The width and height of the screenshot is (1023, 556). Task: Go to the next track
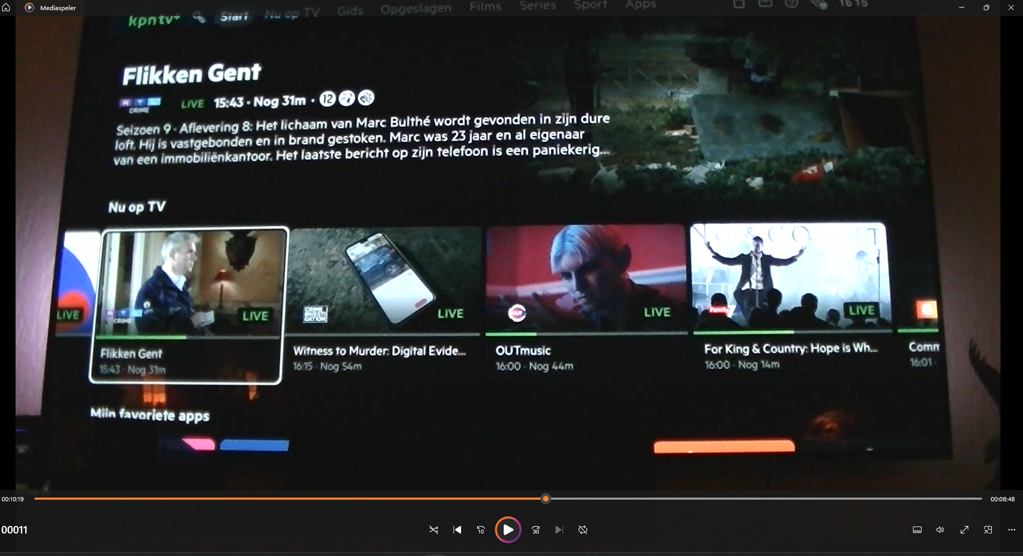(x=559, y=530)
